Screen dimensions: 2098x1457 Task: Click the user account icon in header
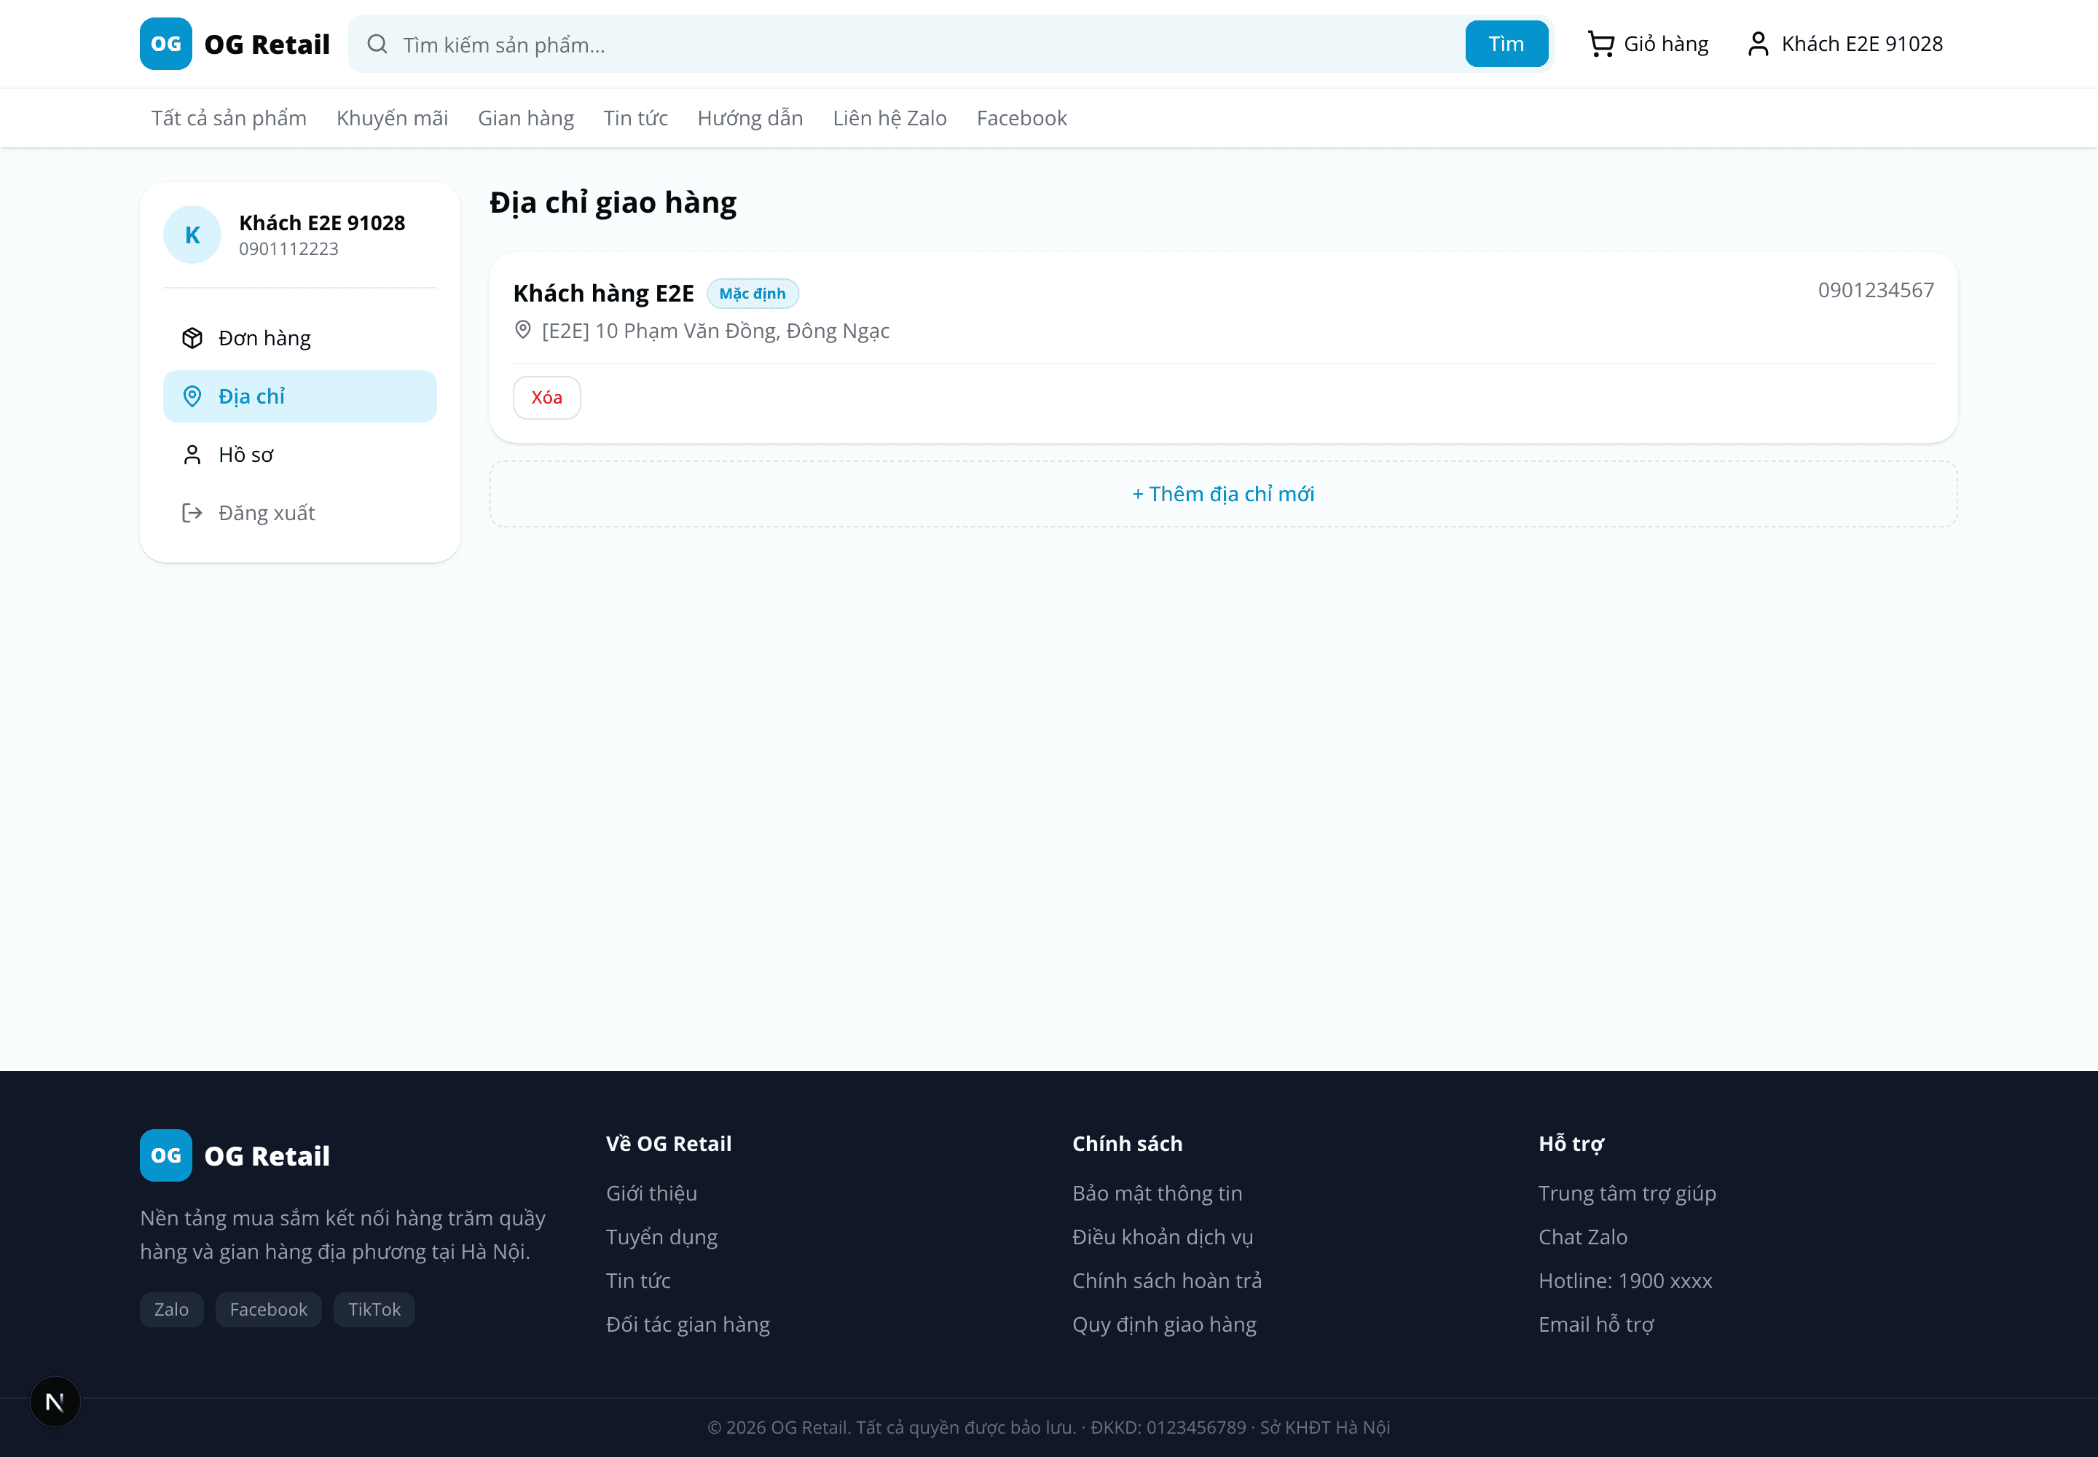point(1758,44)
